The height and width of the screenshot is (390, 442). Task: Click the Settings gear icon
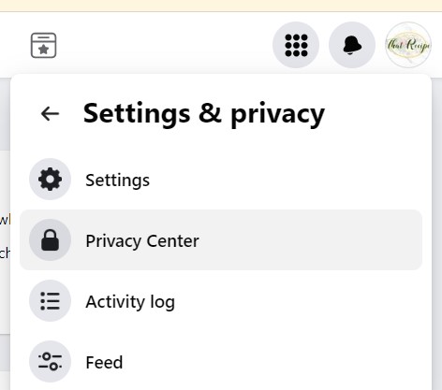pos(50,180)
